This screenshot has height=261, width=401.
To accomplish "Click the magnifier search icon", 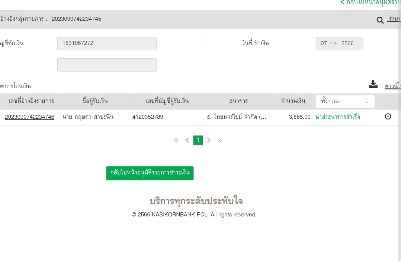I will coord(380,20).
